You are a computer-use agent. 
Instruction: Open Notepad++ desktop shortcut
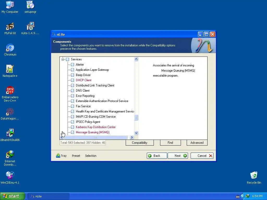tap(10, 71)
